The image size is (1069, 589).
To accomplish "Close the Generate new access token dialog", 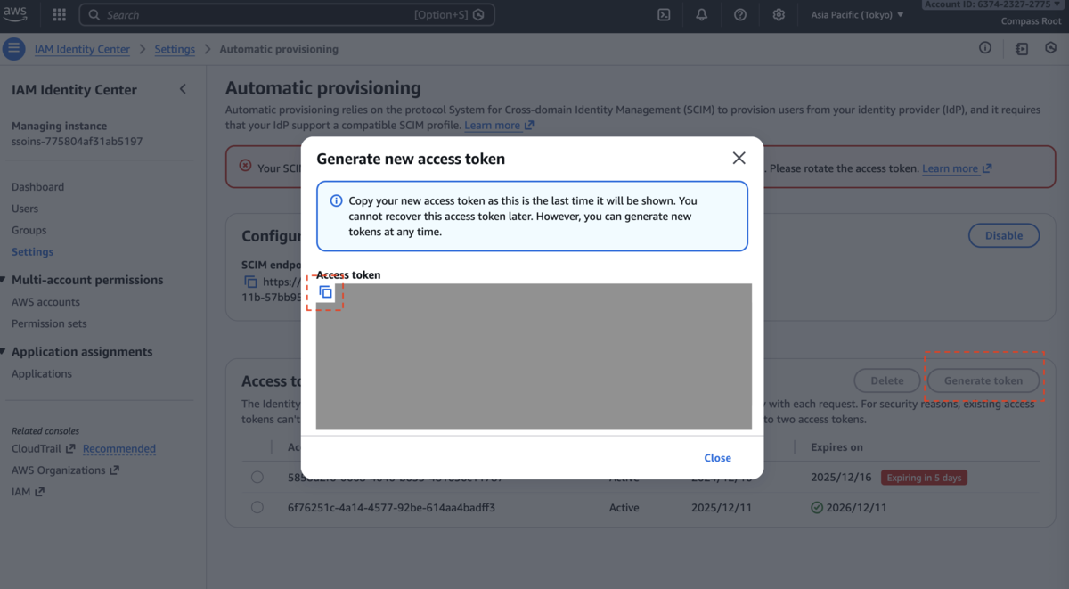I will tap(739, 158).
